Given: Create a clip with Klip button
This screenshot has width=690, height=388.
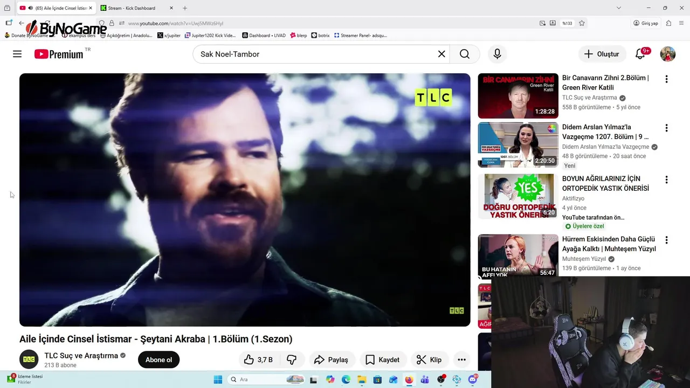Looking at the screenshot, I should click(429, 359).
